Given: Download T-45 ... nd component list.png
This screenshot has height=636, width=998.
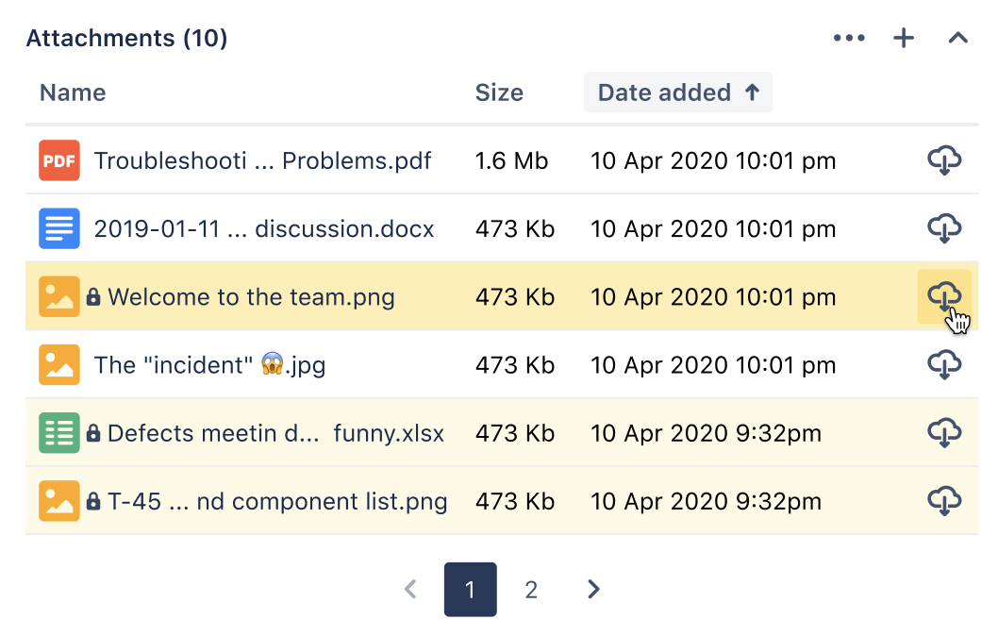Looking at the screenshot, I should [944, 500].
